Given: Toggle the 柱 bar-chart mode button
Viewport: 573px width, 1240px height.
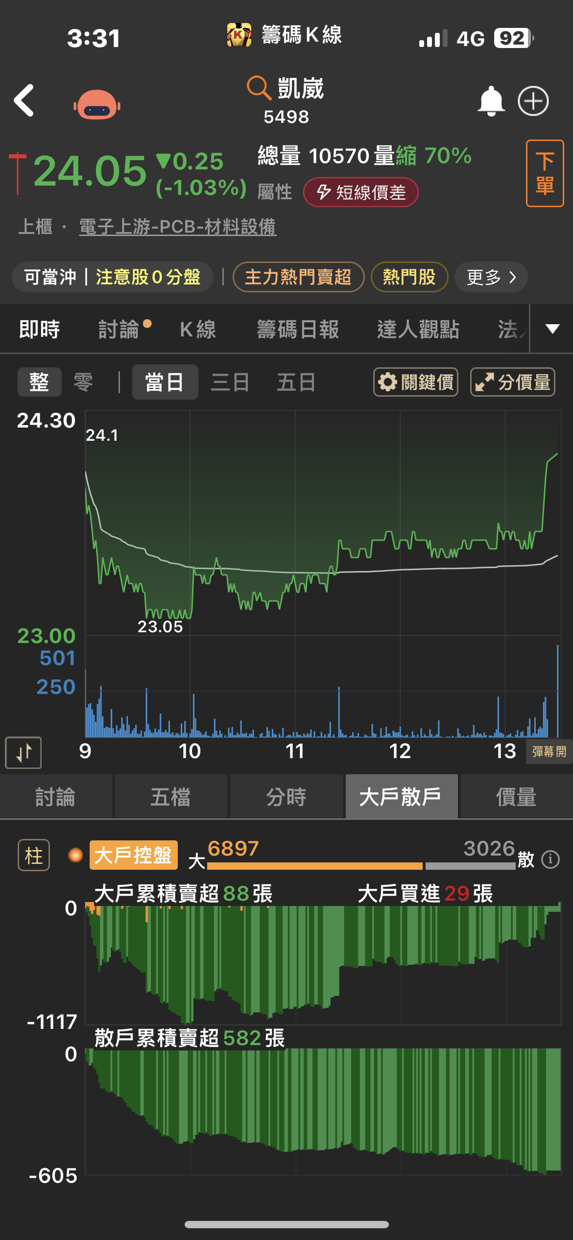Looking at the screenshot, I should pyautogui.click(x=34, y=855).
